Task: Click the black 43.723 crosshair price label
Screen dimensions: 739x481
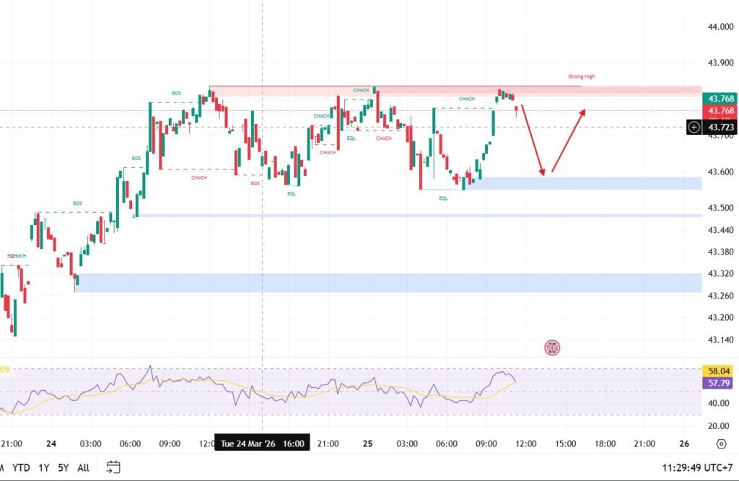Action: pos(721,127)
